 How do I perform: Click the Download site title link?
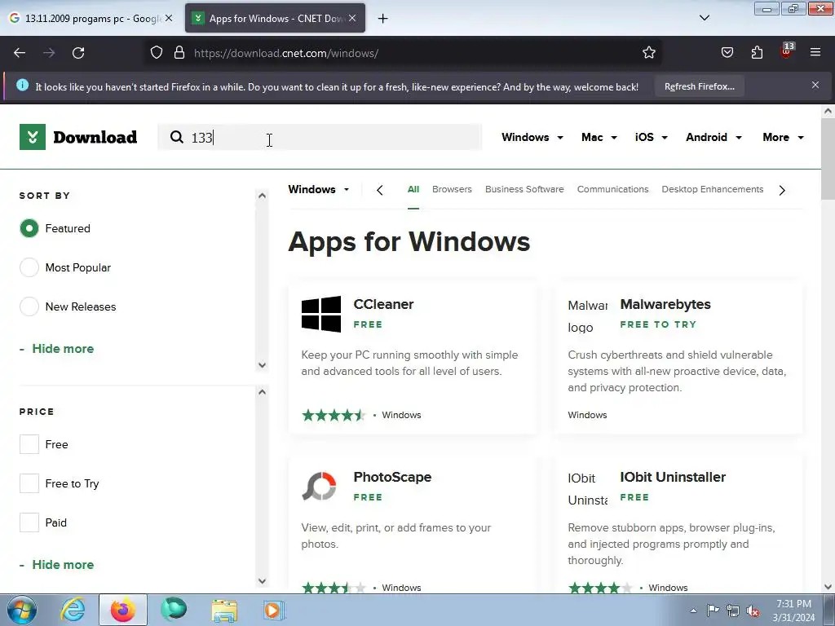pyautogui.click(x=95, y=137)
